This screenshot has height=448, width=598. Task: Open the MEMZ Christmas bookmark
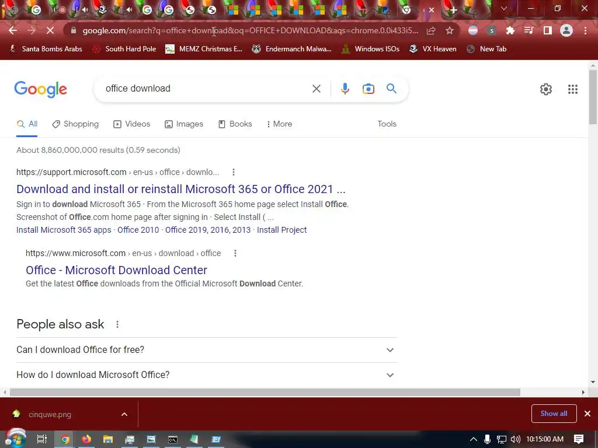204,49
